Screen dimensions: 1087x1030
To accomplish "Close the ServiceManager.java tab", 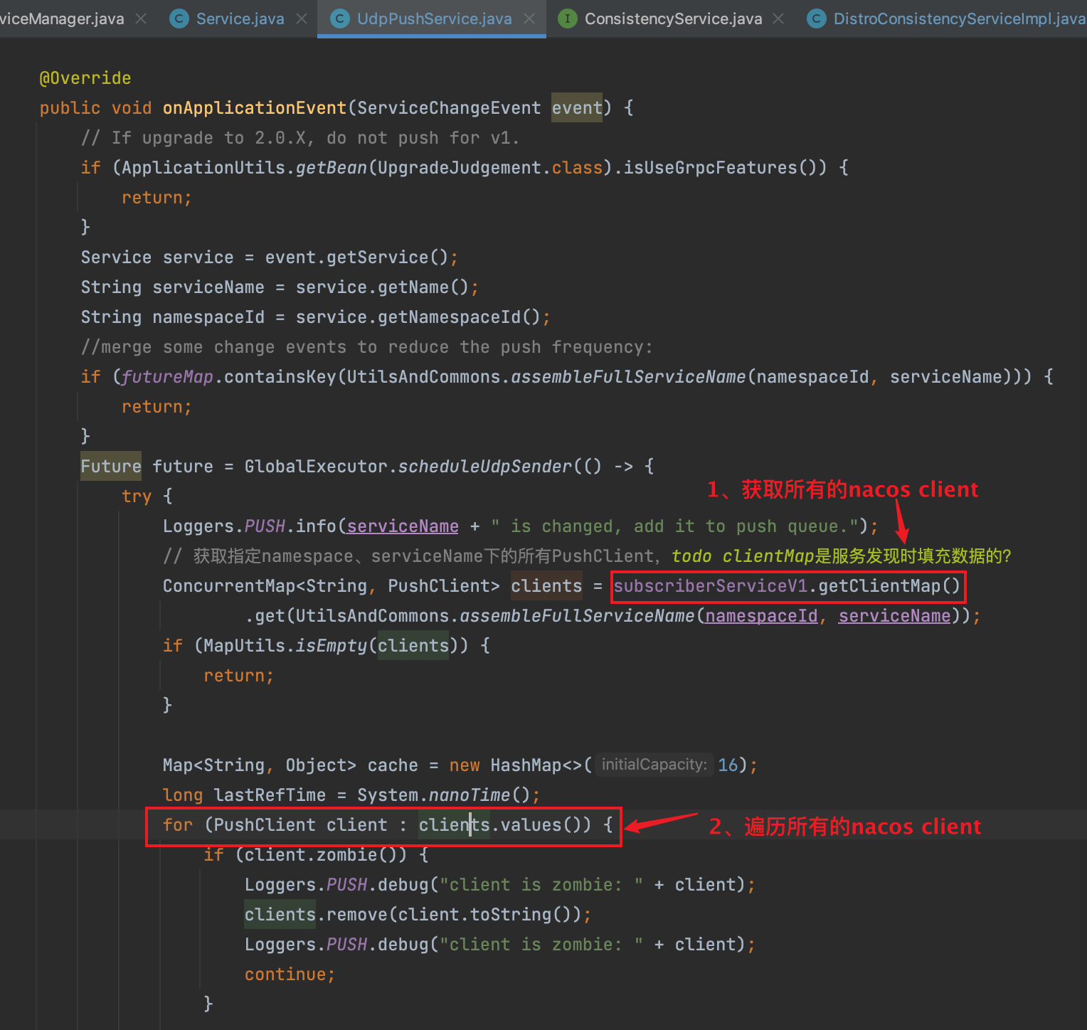I will coord(141,18).
